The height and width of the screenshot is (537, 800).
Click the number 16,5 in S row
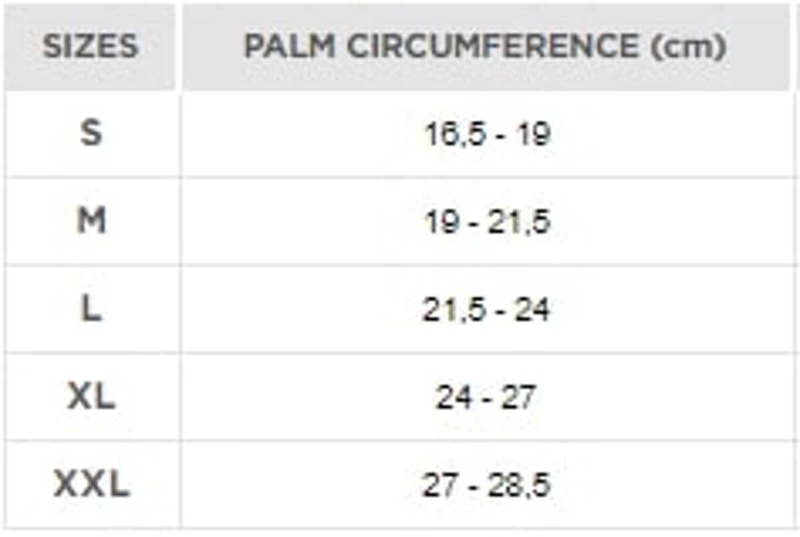(450, 135)
